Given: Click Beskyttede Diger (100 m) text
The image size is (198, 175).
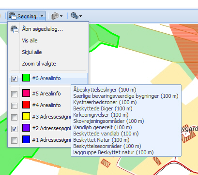Looking at the screenshot, I should point(103,108).
